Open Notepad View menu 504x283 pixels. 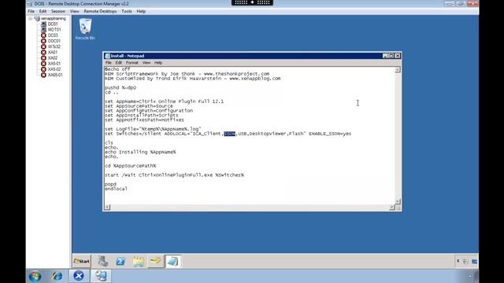tap(146, 63)
